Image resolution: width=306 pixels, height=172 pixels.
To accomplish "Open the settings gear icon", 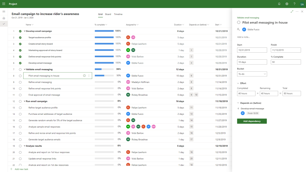I will click(287, 4).
